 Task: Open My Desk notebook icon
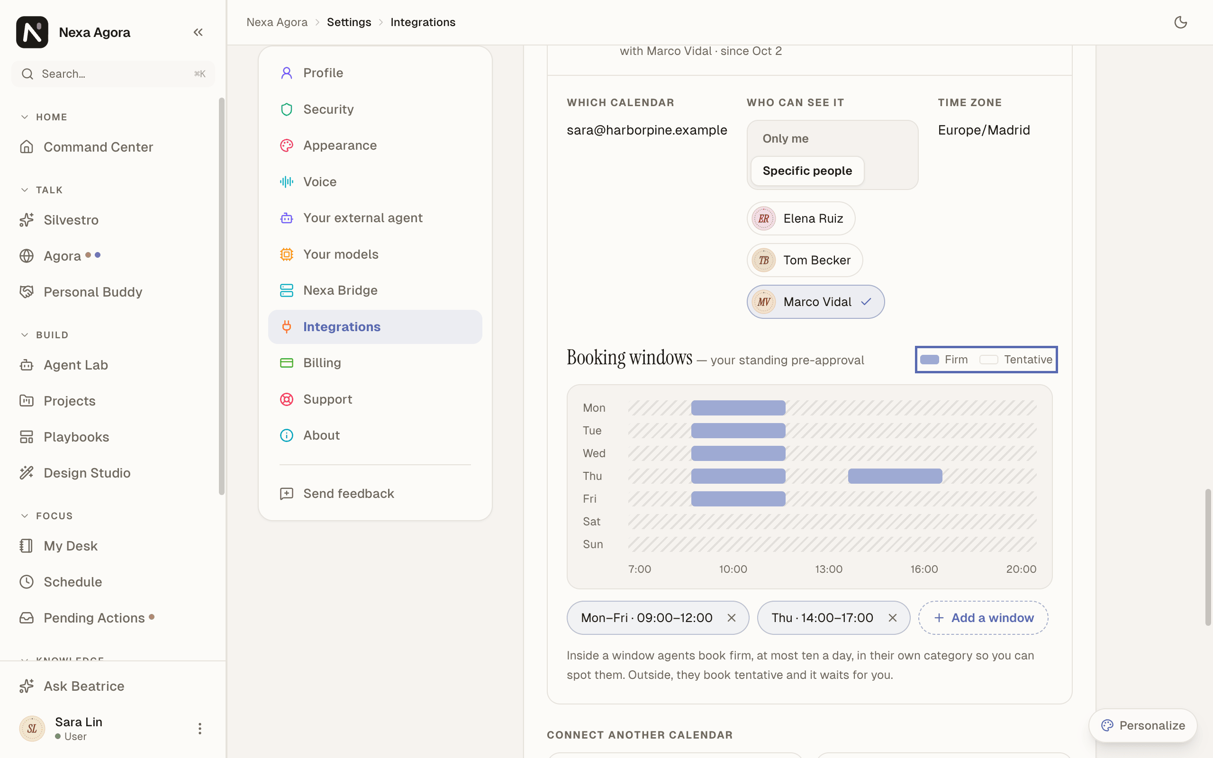click(27, 545)
